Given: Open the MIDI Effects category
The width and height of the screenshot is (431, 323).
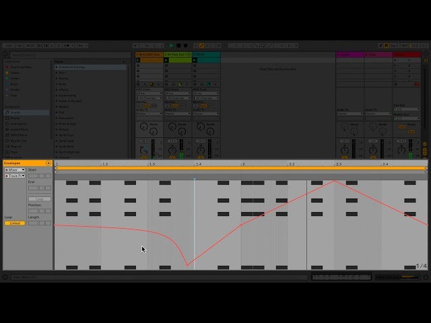Looking at the screenshot, I should (19, 135).
